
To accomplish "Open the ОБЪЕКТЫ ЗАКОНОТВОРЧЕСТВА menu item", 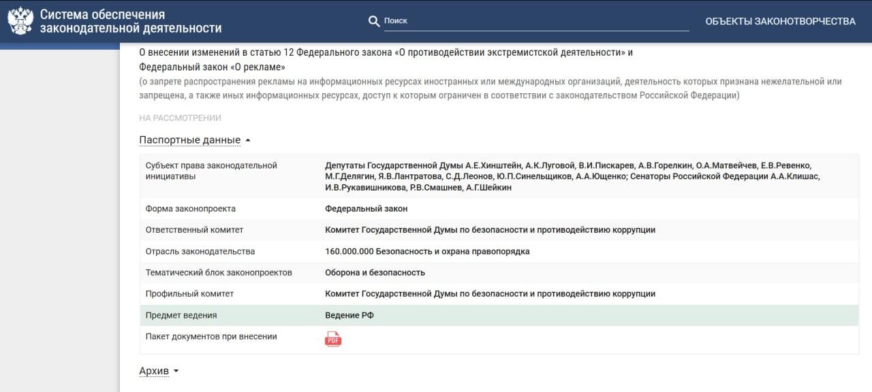I will [x=780, y=21].
